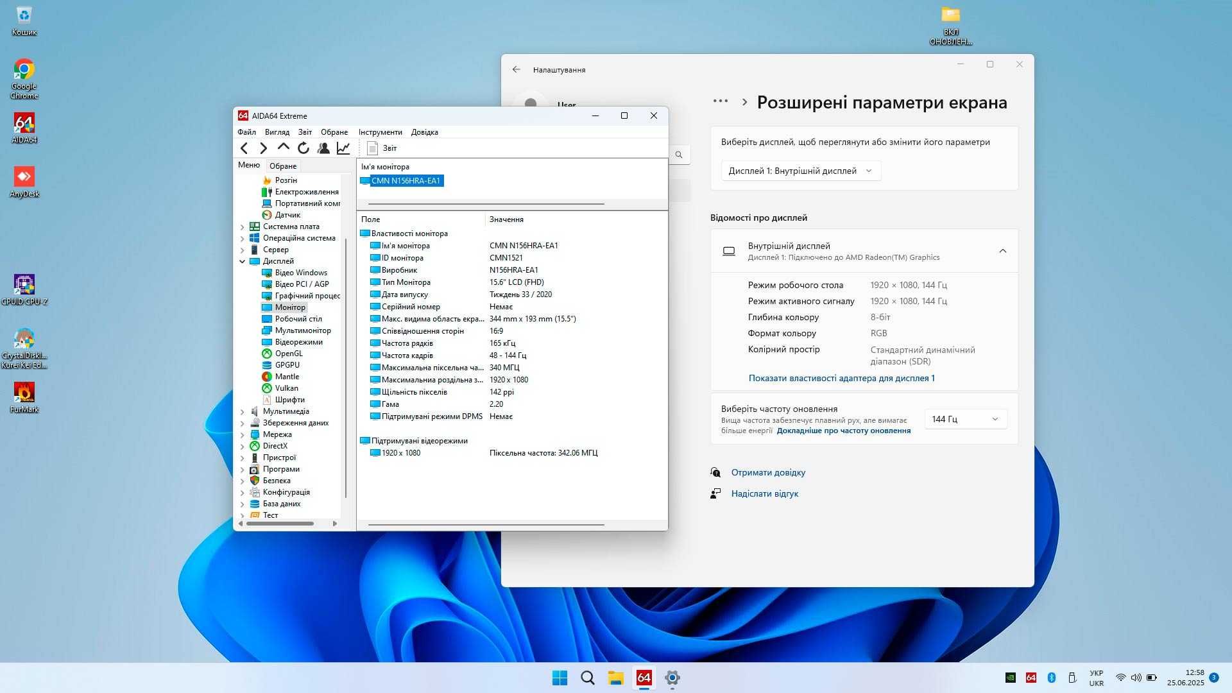Click the Значення column header

click(x=575, y=219)
